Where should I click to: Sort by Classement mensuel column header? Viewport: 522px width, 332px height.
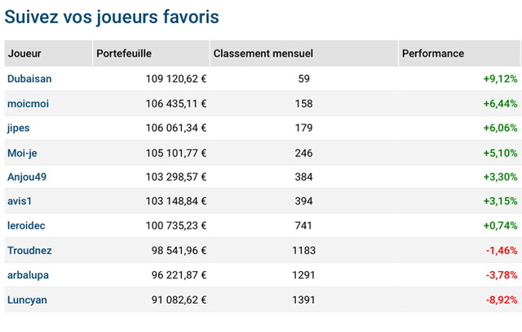263,54
